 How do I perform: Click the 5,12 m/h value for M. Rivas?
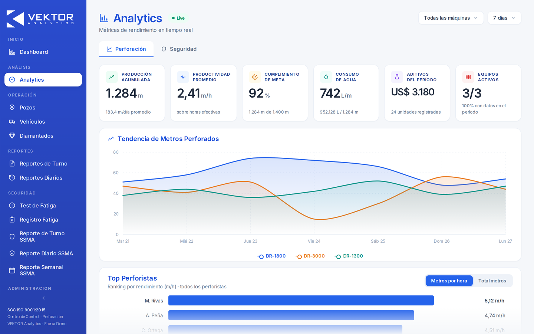[x=494, y=301]
